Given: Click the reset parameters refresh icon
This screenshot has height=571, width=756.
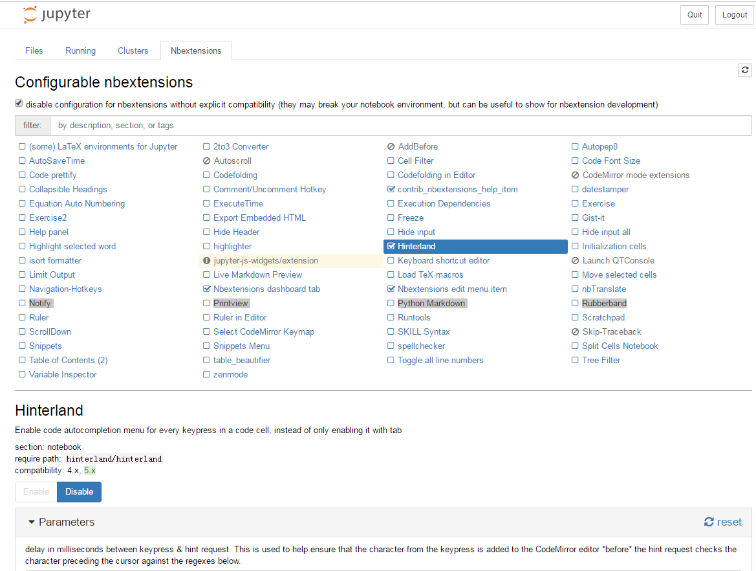Looking at the screenshot, I should pyautogui.click(x=709, y=522).
